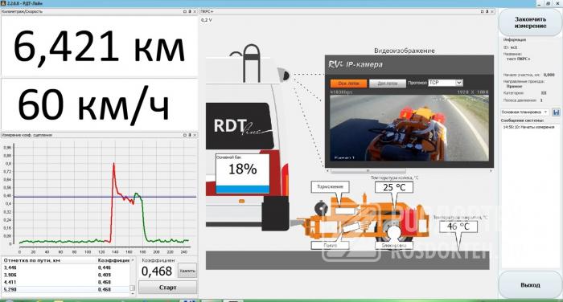Select table row with mark 5,290
This screenshot has height=302, width=563.
(65, 289)
